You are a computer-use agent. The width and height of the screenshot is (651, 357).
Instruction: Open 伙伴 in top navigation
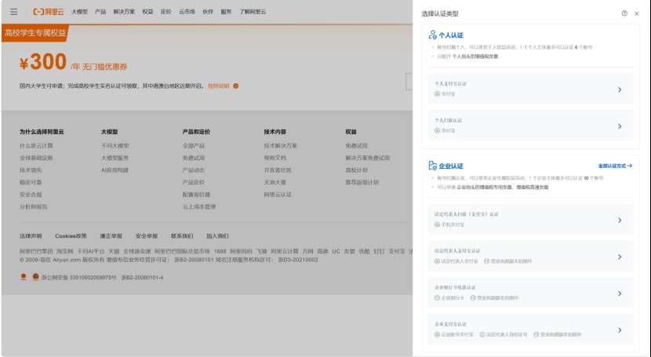[208, 12]
